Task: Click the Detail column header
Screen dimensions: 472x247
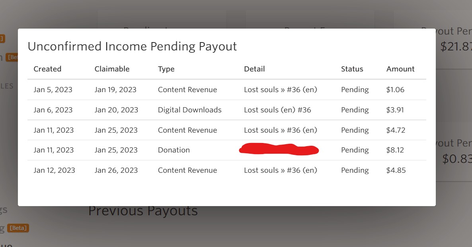Action: click(254, 69)
